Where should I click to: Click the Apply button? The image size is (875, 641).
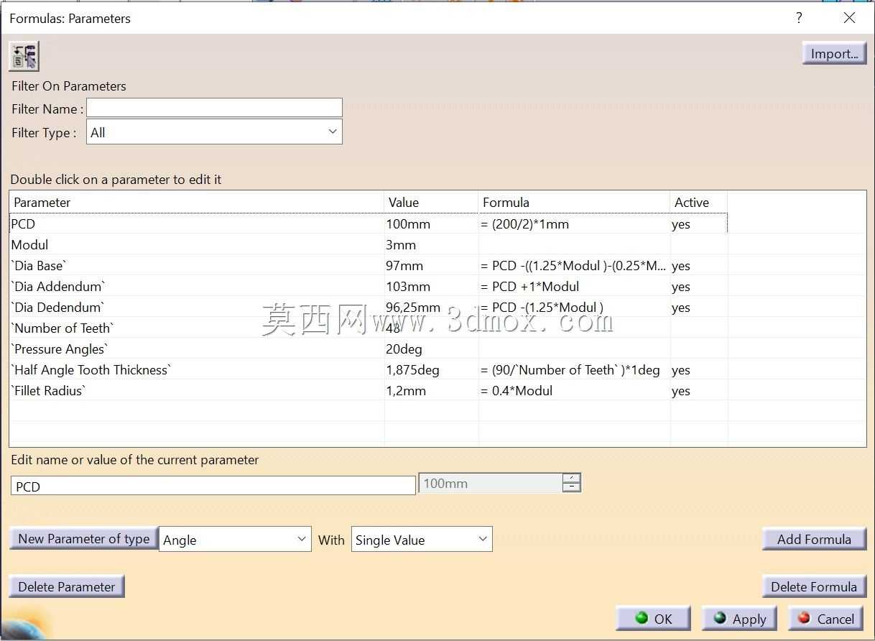[739, 618]
